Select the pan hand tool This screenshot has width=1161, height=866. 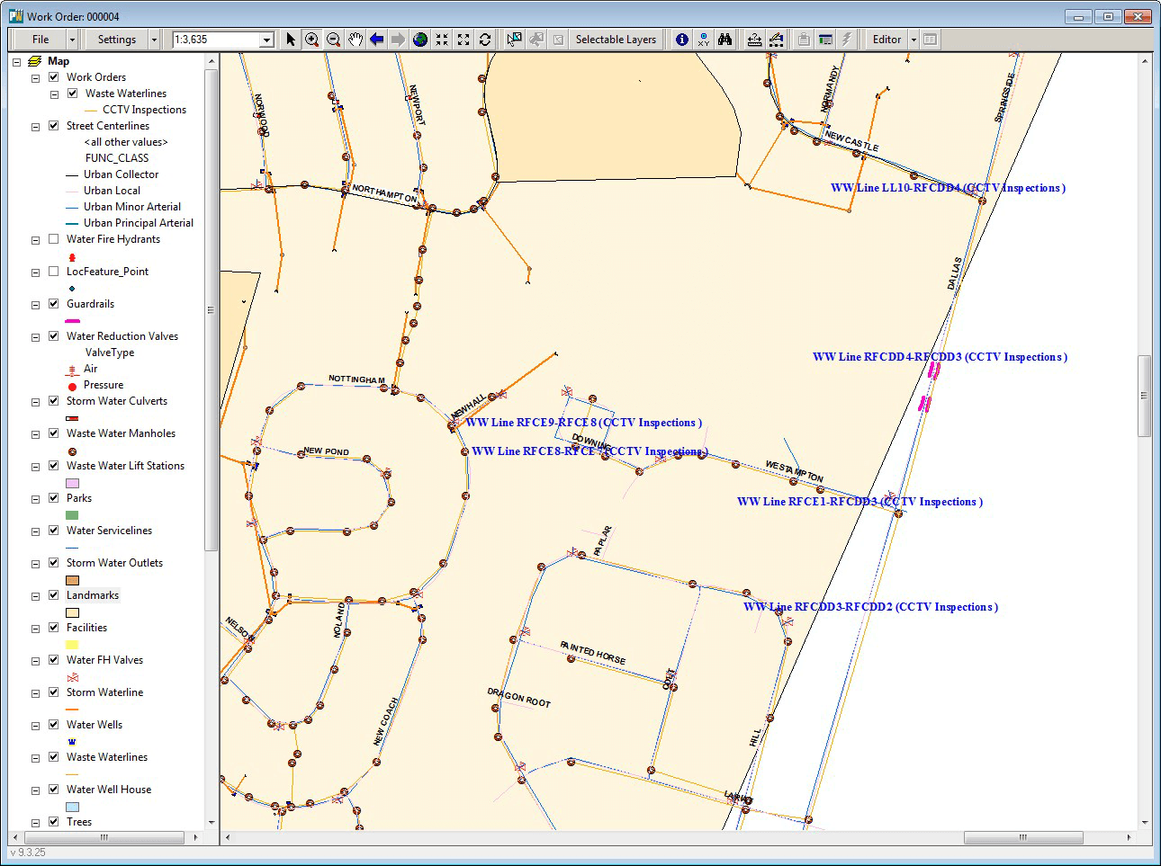(355, 40)
